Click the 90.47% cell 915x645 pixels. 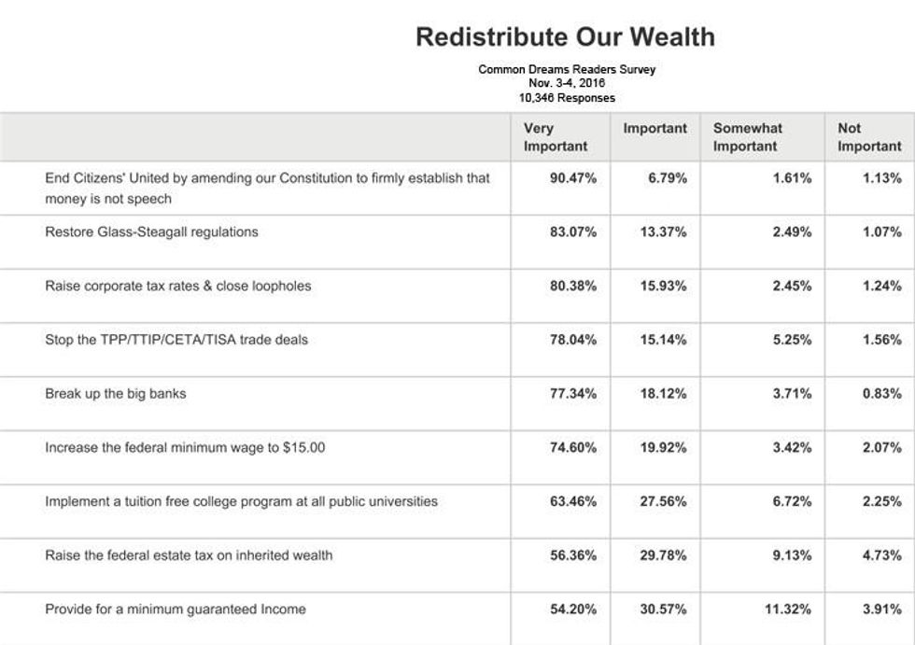point(572,178)
